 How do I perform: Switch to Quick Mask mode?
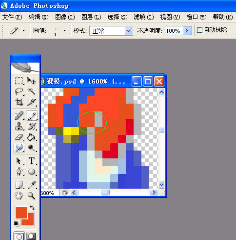coord(31,236)
